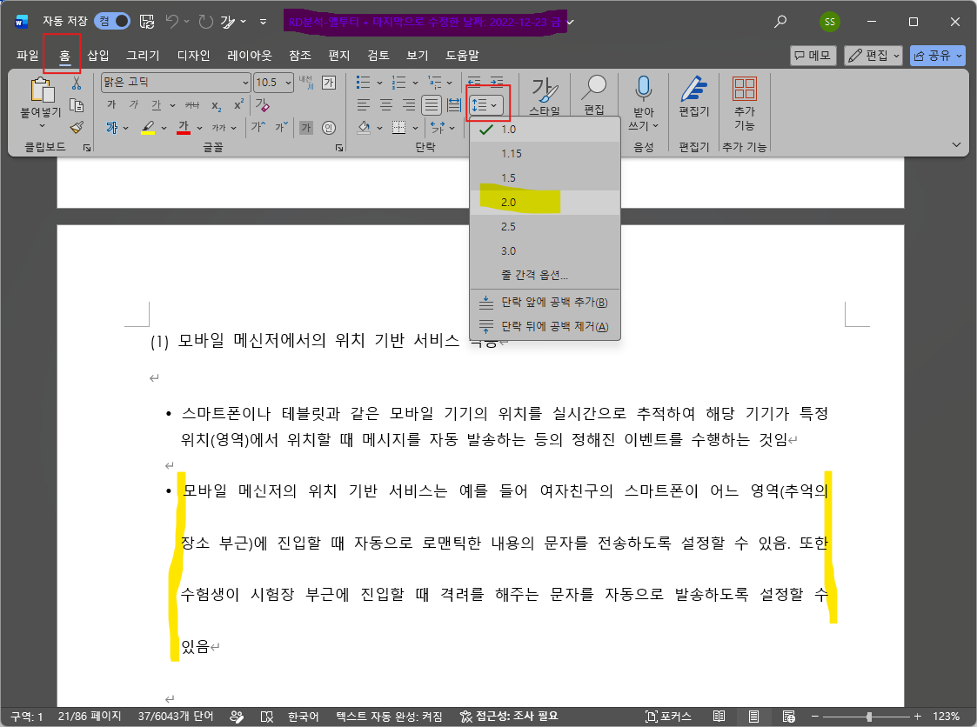Click the Copy icon in clipboard group
The width and height of the screenshot is (977, 727).
pyautogui.click(x=76, y=104)
